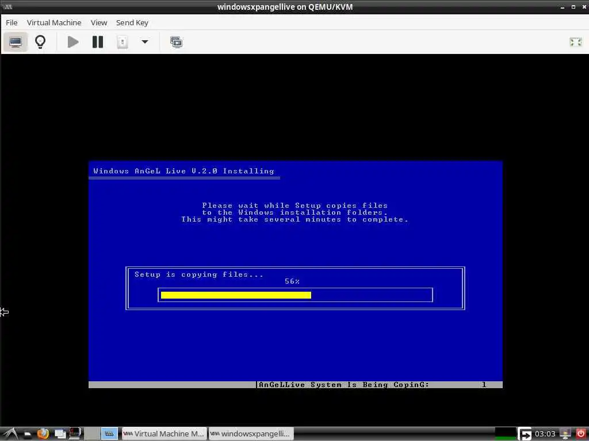Click the red power icon in tray
The height and width of the screenshot is (441, 589).
(x=581, y=434)
